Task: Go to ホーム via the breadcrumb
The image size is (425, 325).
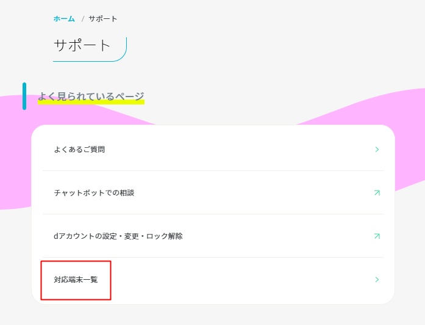Action: point(64,19)
